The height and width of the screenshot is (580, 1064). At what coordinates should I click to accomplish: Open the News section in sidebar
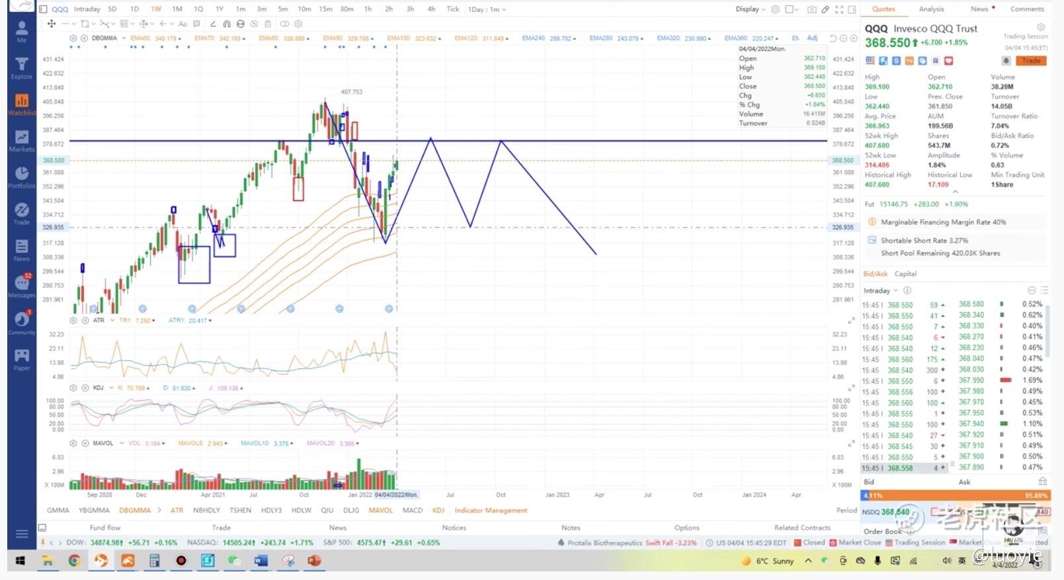tap(22, 250)
